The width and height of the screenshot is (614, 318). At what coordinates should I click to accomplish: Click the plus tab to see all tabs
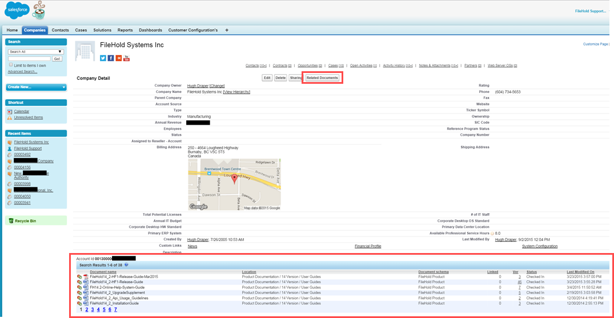[227, 30]
